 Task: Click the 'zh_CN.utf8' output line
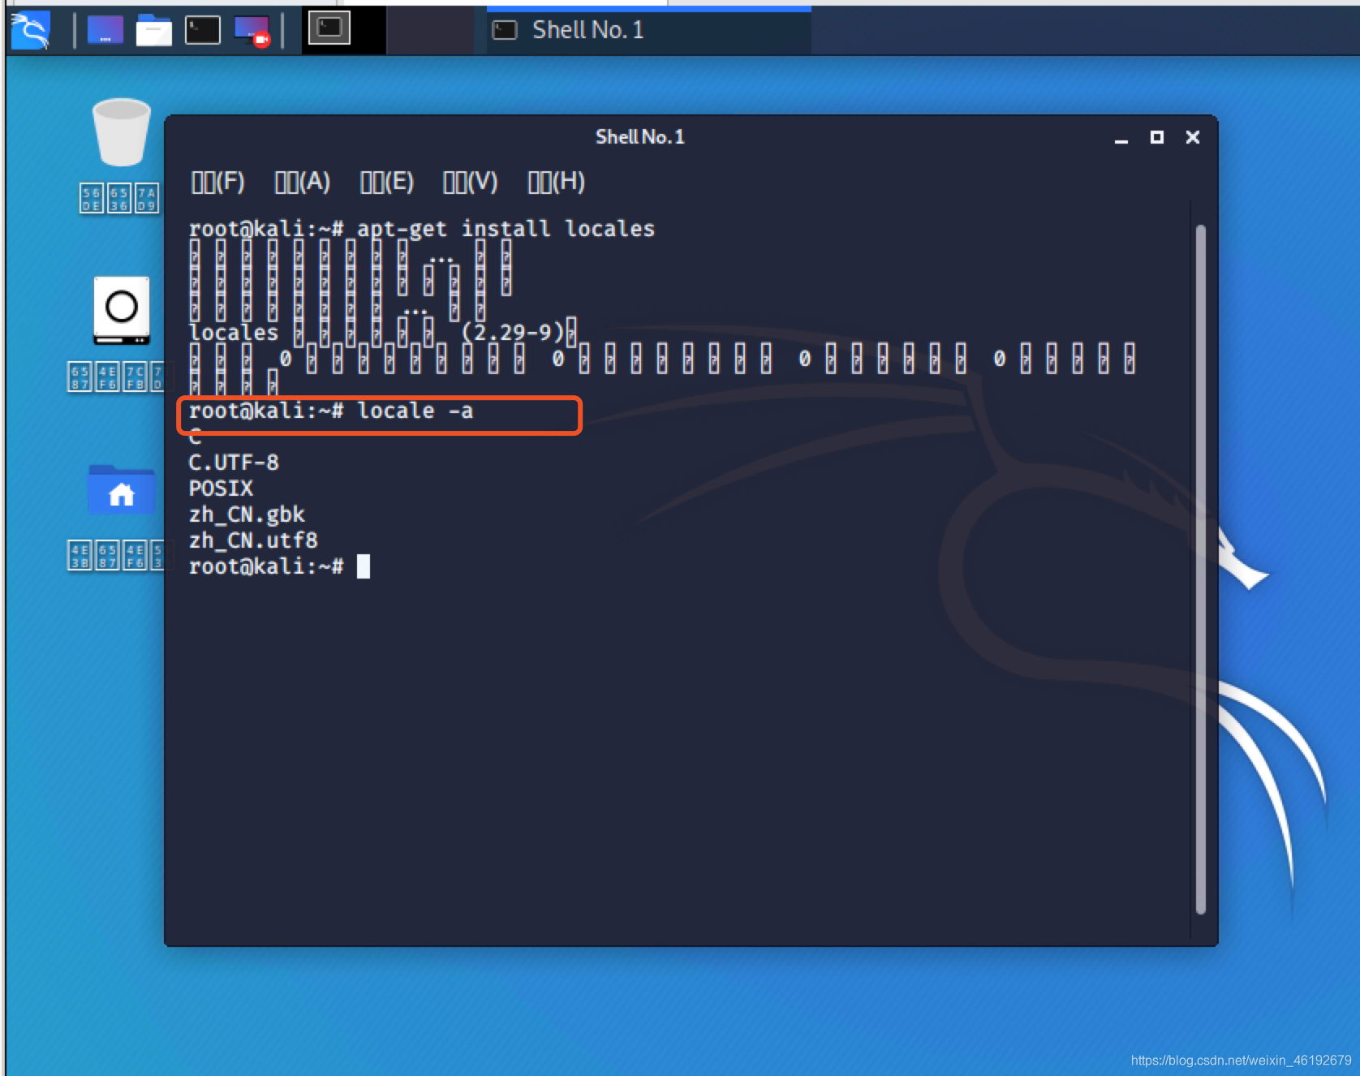click(x=253, y=540)
